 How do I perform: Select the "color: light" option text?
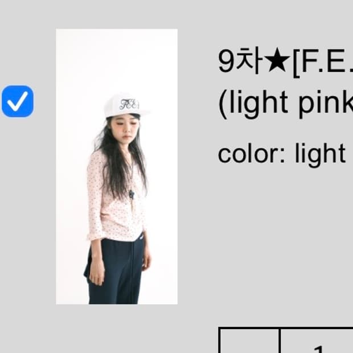tap(282, 154)
